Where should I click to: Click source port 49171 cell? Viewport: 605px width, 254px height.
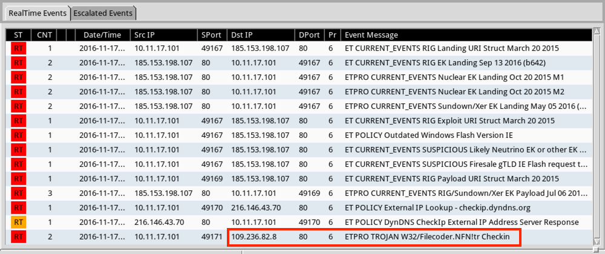tap(212, 236)
